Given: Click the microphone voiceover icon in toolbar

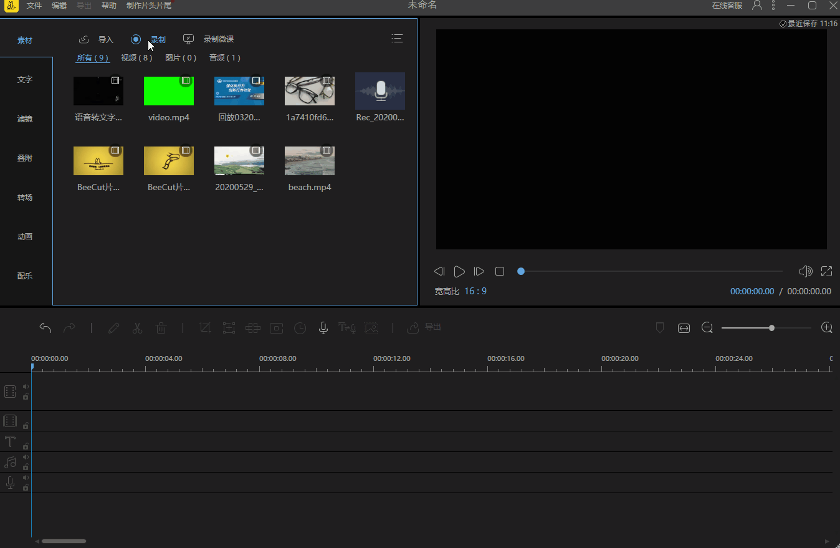Looking at the screenshot, I should coord(323,328).
